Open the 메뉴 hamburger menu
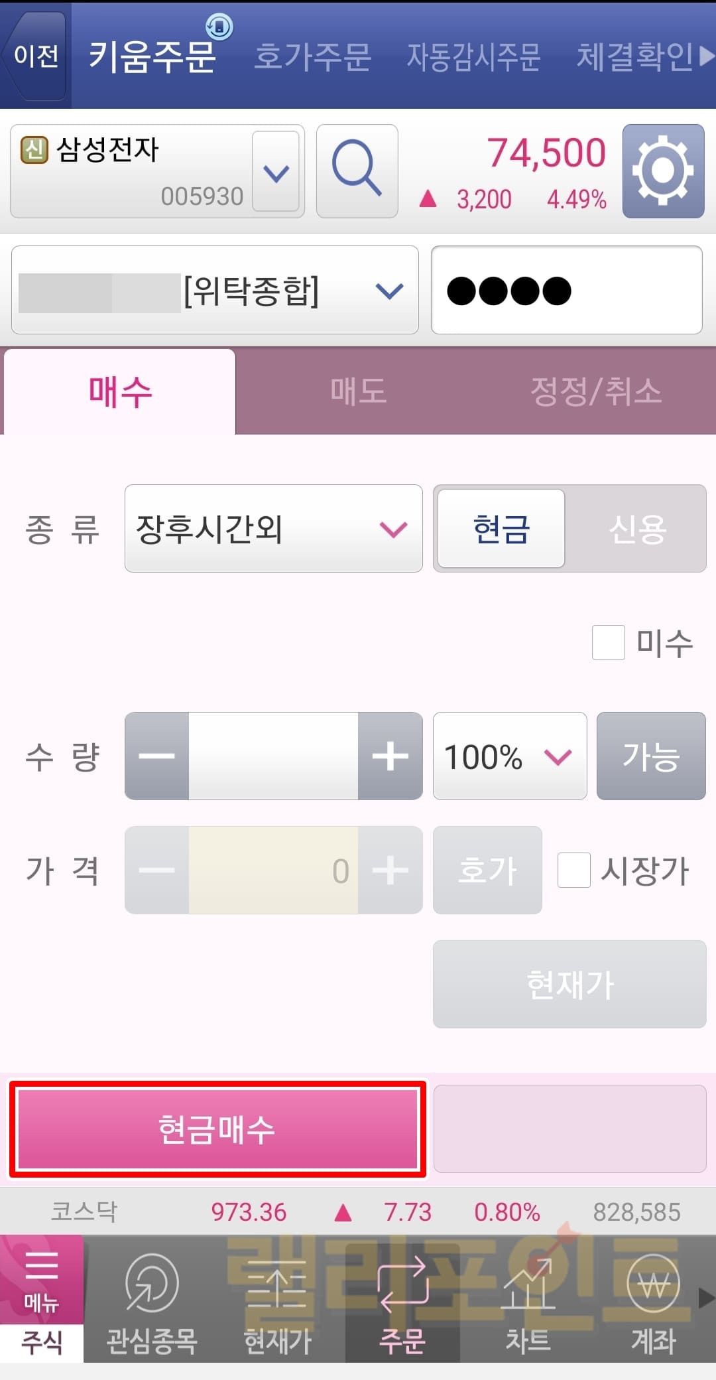The width and height of the screenshot is (716, 1380). (x=41, y=1279)
